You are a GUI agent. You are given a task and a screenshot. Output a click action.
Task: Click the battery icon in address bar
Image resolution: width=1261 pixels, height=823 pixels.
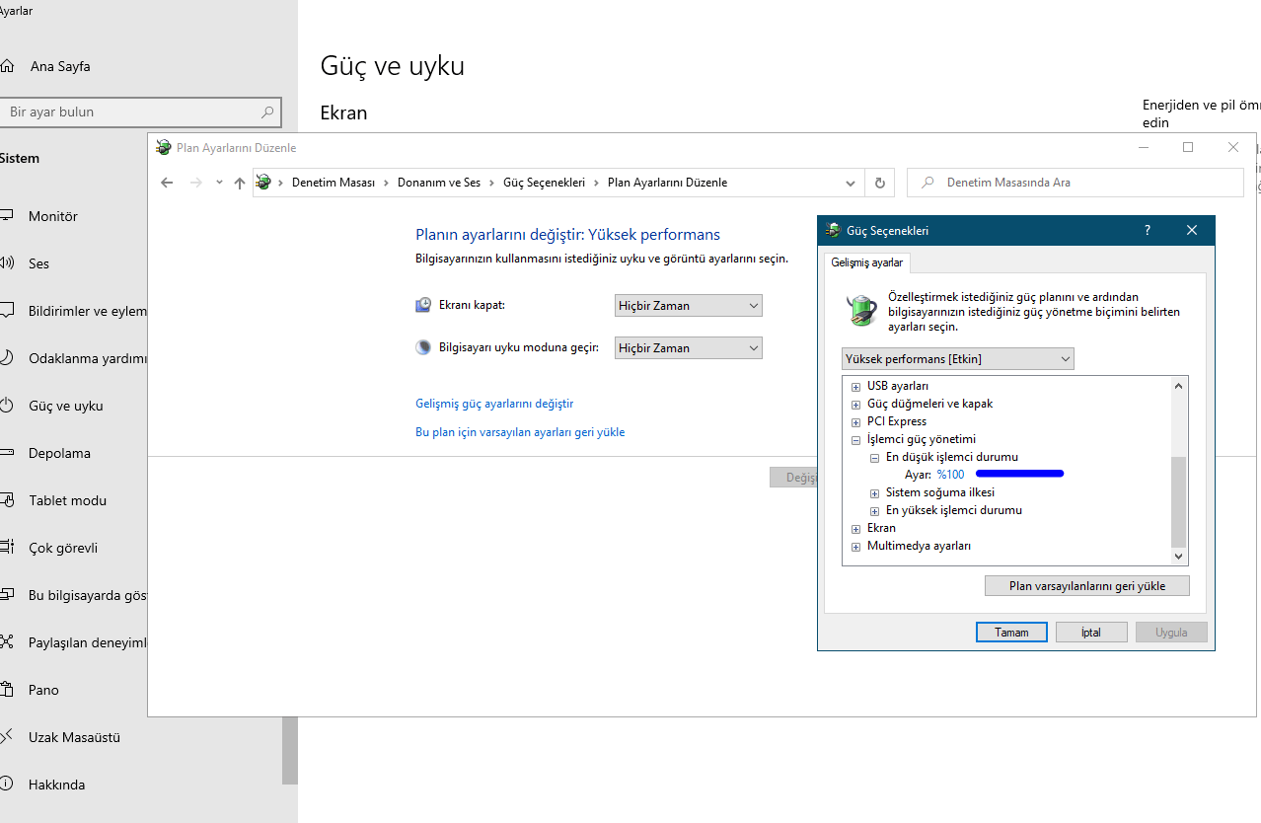click(x=263, y=183)
